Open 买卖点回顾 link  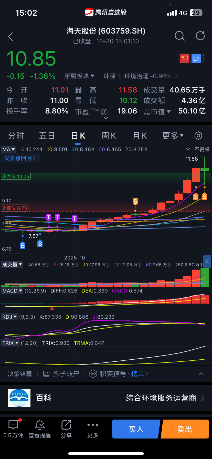[x=20, y=158]
